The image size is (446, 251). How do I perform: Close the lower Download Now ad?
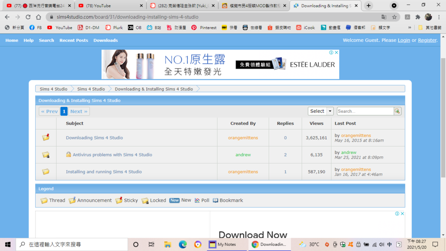point(402,214)
